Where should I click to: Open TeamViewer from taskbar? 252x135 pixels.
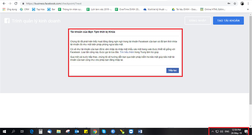point(131,132)
